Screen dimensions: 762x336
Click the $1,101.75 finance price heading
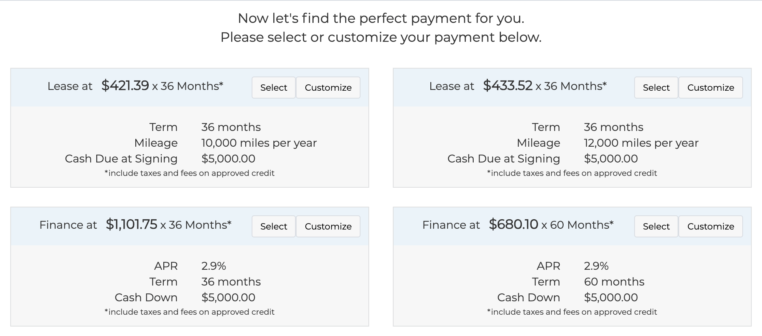(x=135, y=225)
